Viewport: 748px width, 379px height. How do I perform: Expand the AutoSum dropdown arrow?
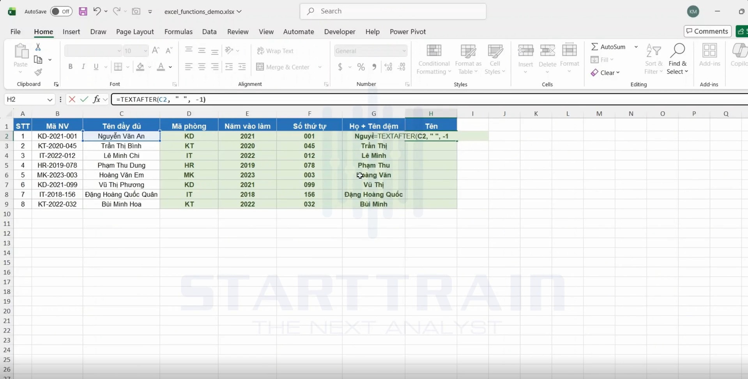click(x=636, y=47)
